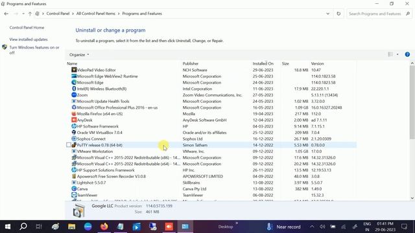The width and height of the screenshot is (415, 233).
Task: Click the scrollbar down arrow of the list
Action: coord(412,198)
